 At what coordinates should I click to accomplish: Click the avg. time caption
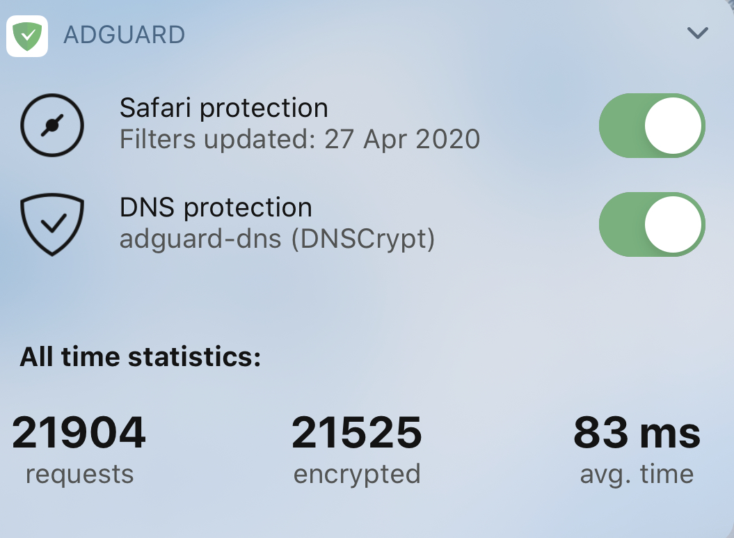click(637, 475)
